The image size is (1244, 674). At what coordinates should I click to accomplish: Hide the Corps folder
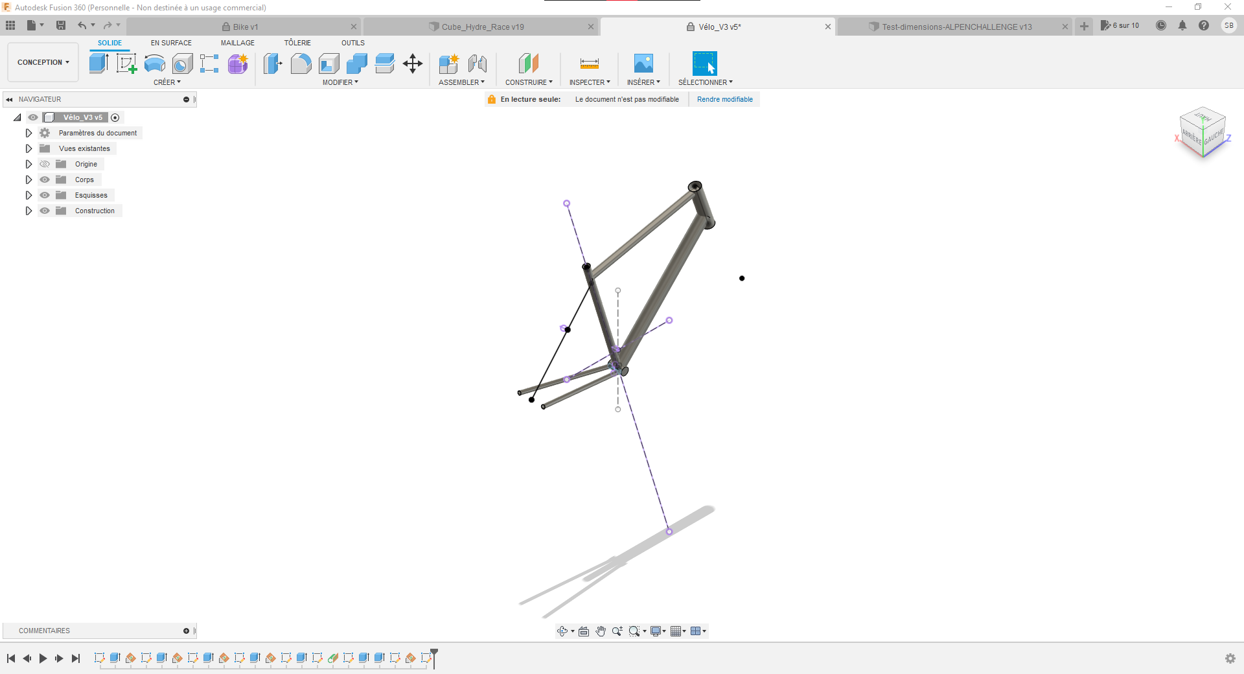[x=45, y=180]
